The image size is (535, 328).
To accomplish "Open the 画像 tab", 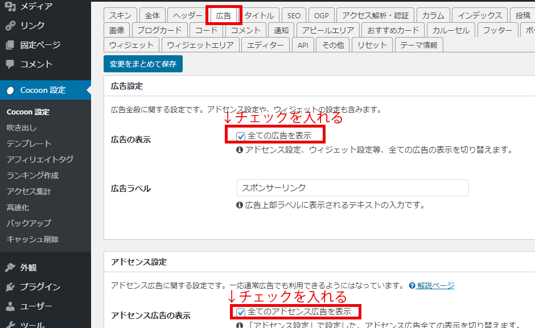I will 117,30.
